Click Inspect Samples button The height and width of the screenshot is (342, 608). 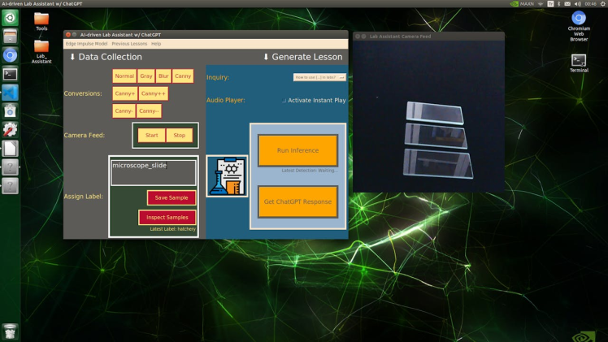point(167,217)
